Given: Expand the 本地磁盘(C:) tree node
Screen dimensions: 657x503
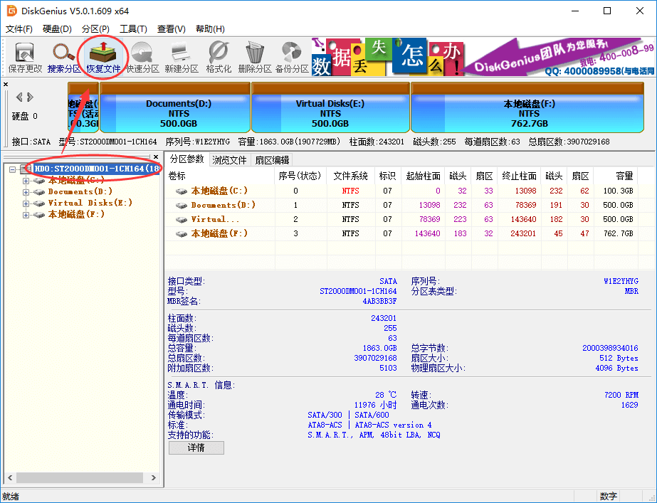Looking at the screenshot, I should (26, 181).
